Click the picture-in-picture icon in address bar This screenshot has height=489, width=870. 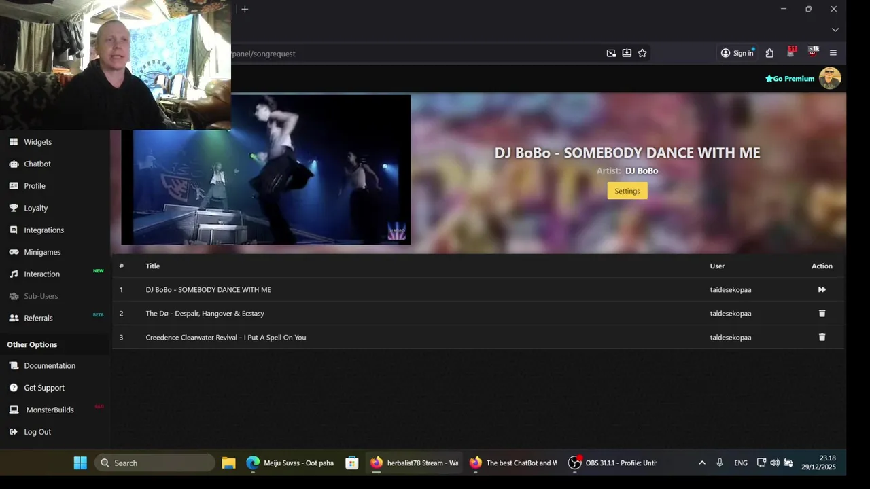click(x=611, y=53)
